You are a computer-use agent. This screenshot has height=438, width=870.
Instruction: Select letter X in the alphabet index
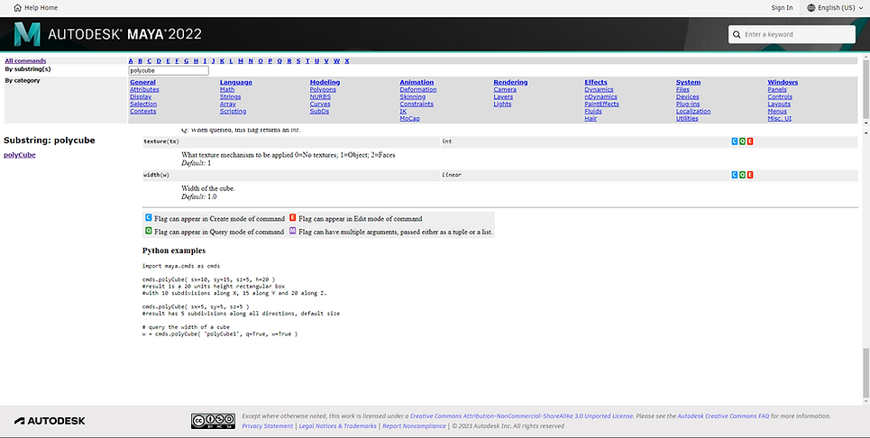(347, 61)
